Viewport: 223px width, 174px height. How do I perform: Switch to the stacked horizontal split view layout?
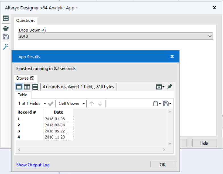pos(35,87)
